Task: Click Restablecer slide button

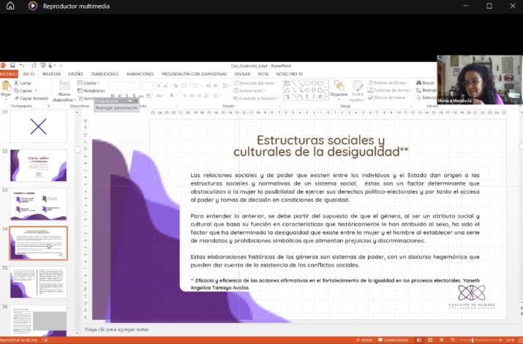Action: coord(91,91)
